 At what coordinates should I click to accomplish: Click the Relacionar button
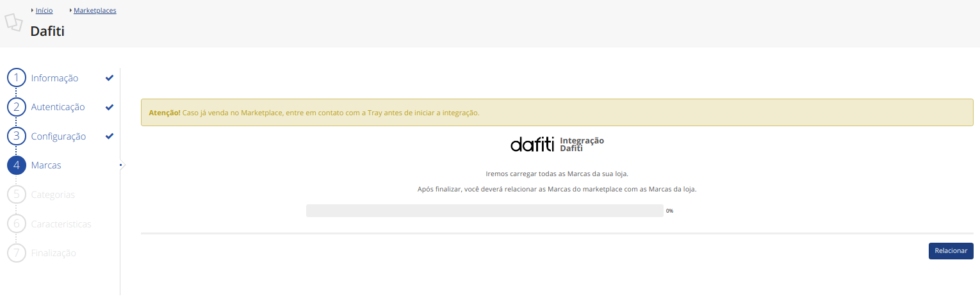pyautogui.click(x=951, y=251)
